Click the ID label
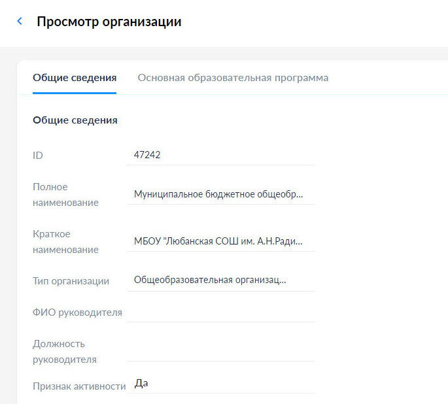 (x=38, y=156)
